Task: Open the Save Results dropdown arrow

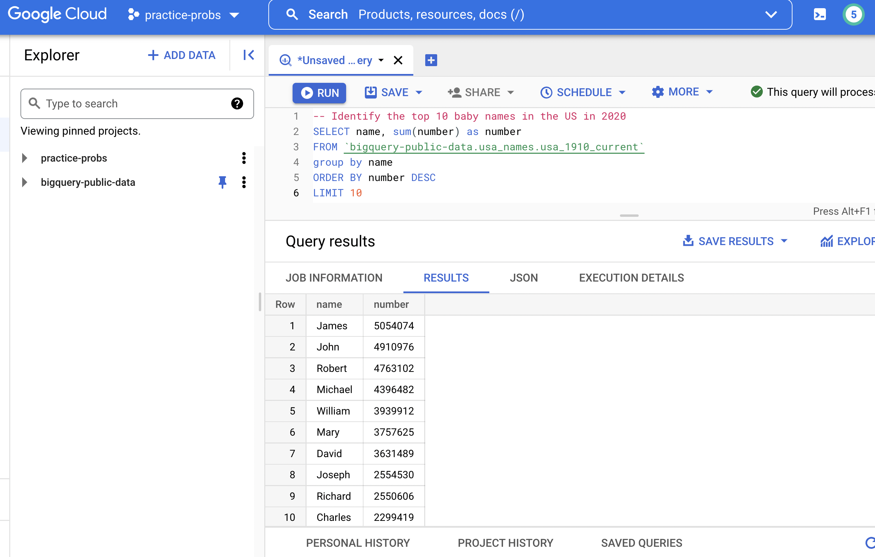Action: (784, 241)
